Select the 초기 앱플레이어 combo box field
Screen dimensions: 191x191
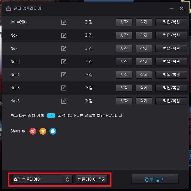[42, 179]
